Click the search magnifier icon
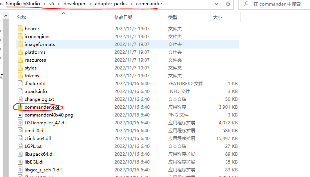 (x=246, y=4)
